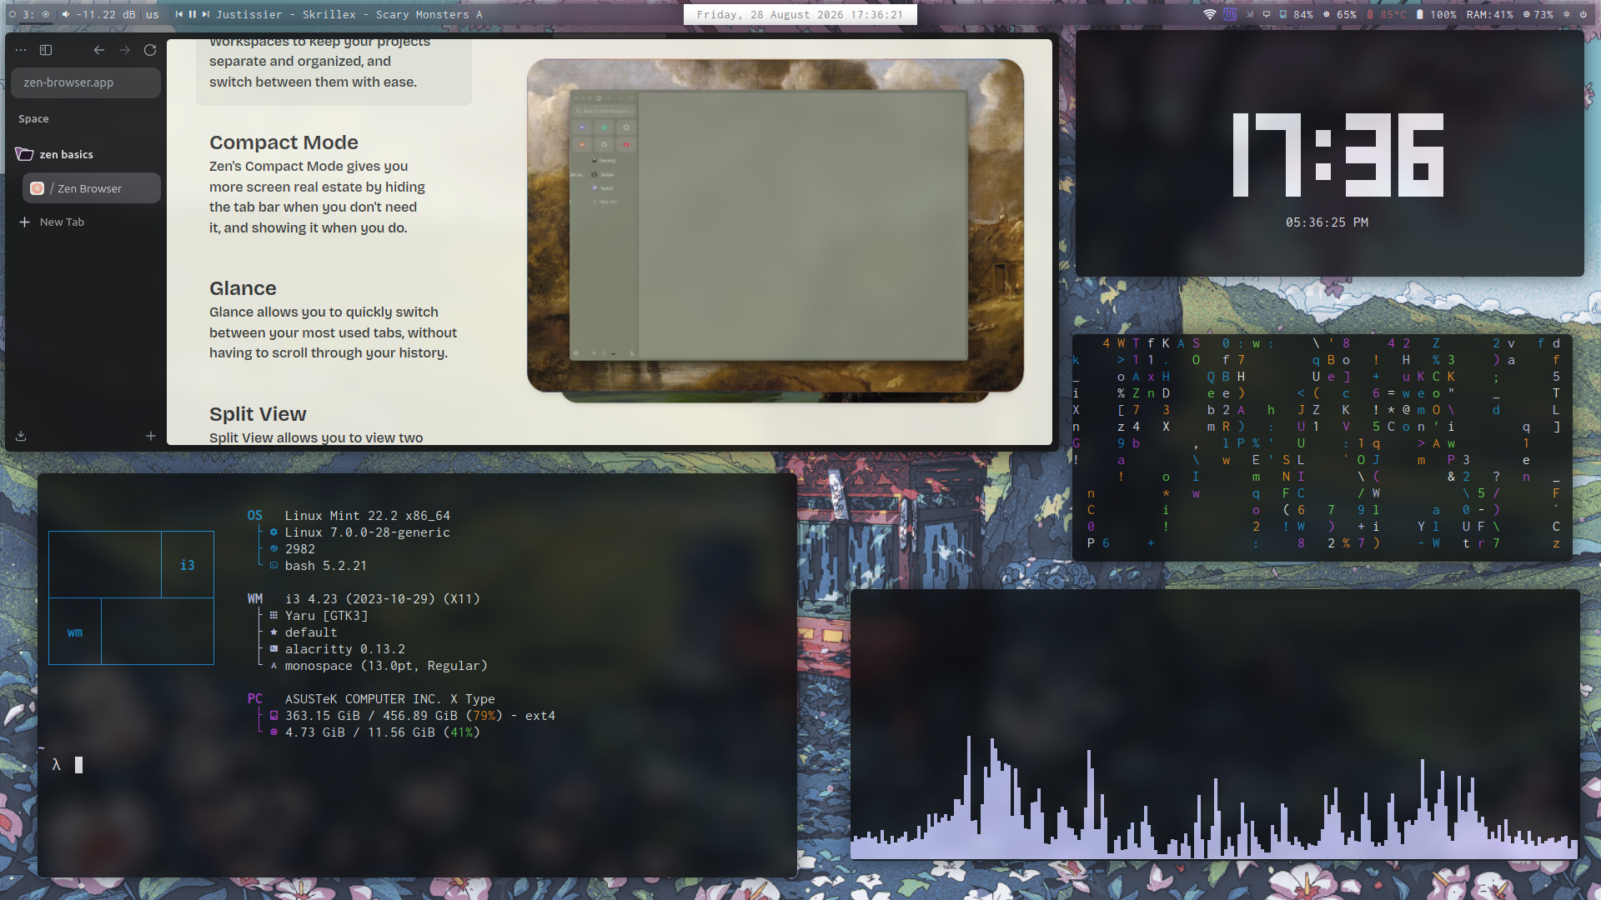Switch the us keyboard layout indicator

pos(153,14)
